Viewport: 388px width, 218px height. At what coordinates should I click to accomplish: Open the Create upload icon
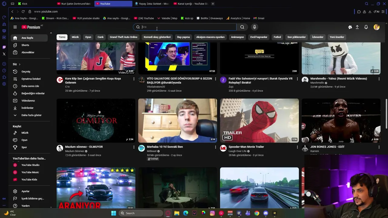tap(357, 27)
